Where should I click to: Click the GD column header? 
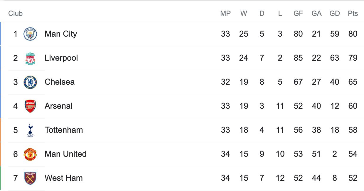click(335, 13)
